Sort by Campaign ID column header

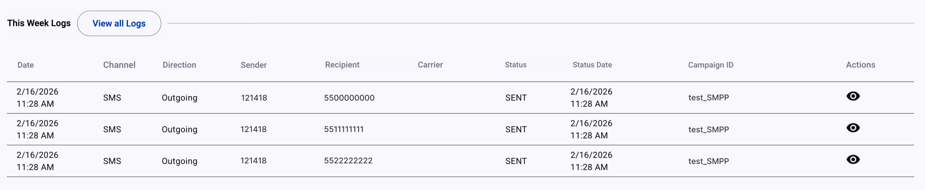click(711, 65)
